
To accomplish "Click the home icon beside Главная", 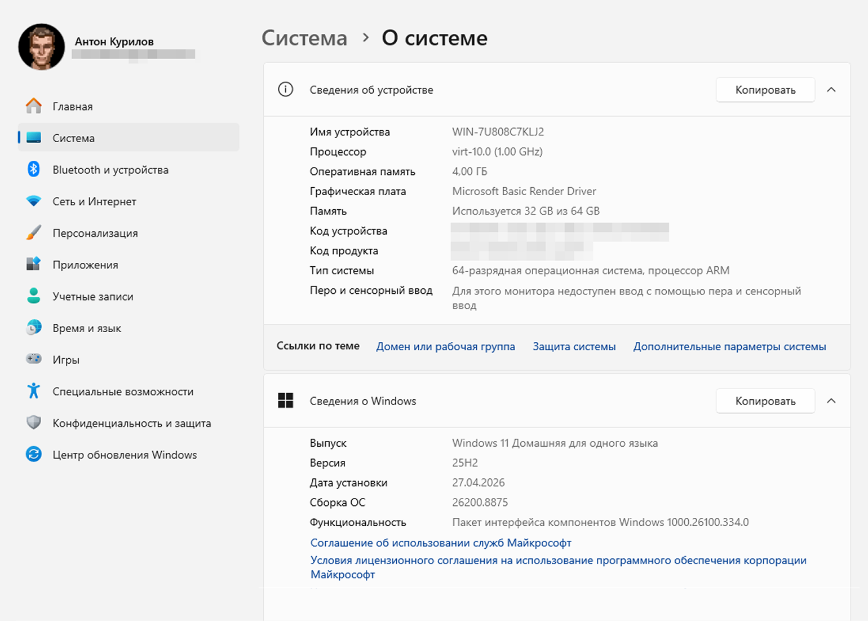I will pyautogui.click(x=34, y=106).
